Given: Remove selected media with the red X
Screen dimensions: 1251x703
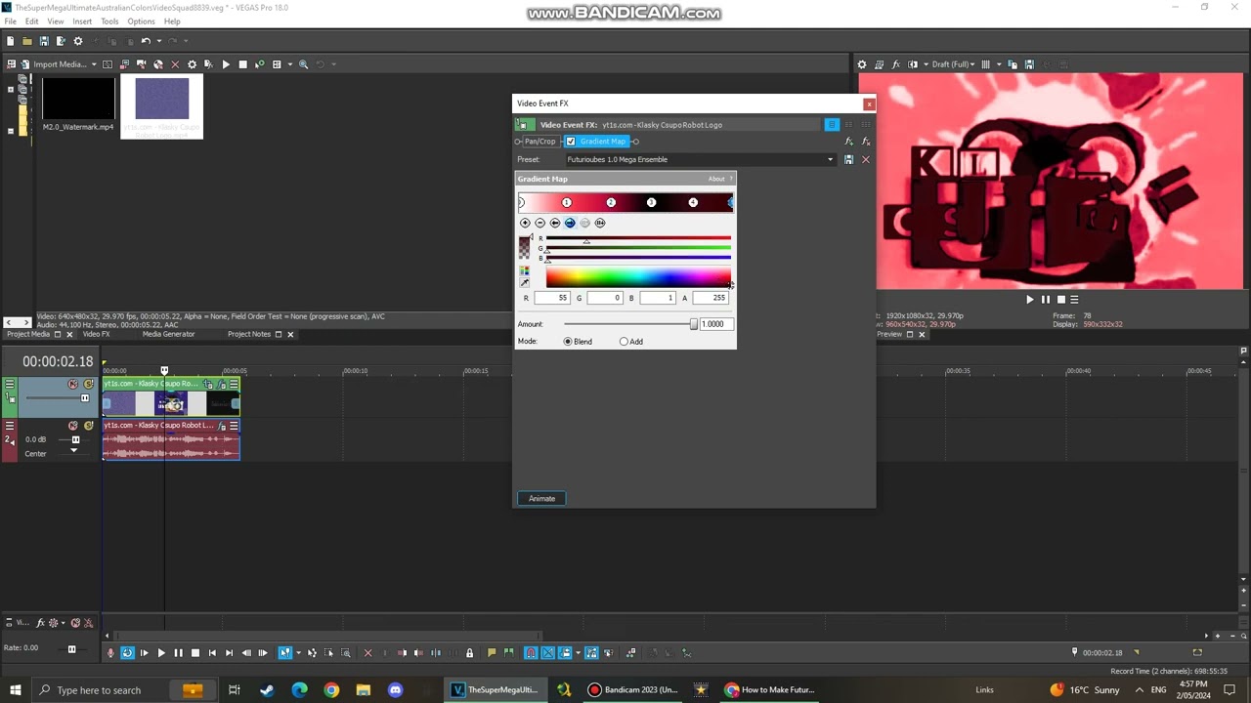Looking at the screenshot, I should 175,64.
